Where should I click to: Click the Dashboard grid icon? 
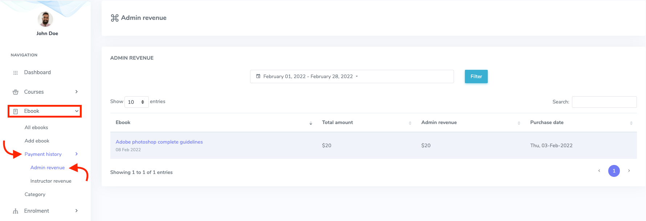pyautogui.click(x=15, y=73)
